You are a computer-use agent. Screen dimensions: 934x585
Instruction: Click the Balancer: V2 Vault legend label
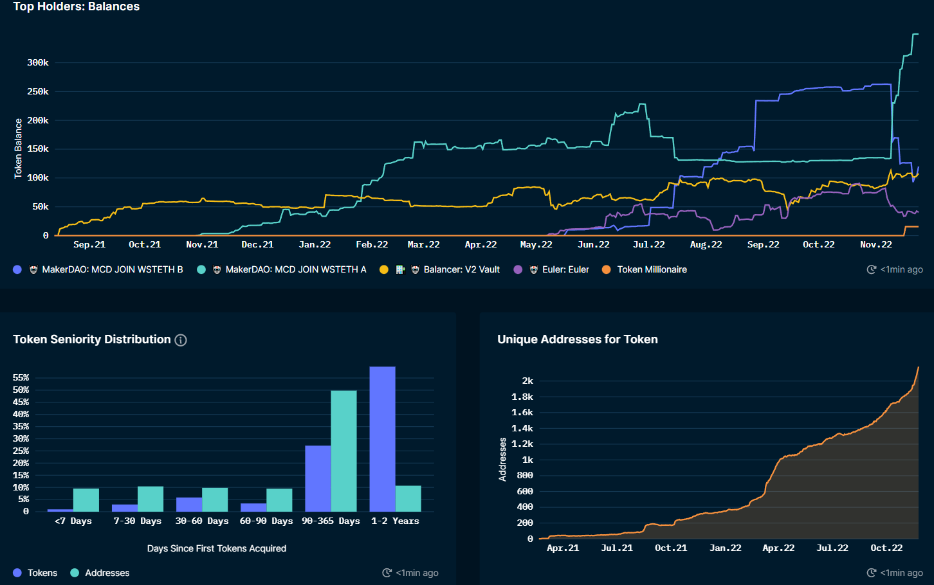(461, 269)
